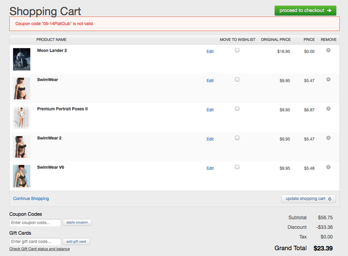Open Continue Shopping link
Screen dimensions: 348x256
pos(31,199)
